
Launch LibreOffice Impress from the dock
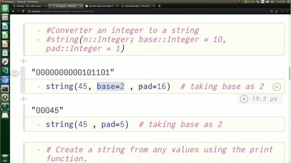(5, 44)
